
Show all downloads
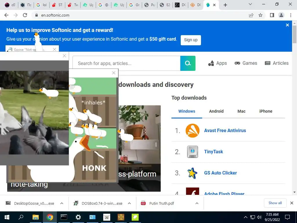(275, 203)
